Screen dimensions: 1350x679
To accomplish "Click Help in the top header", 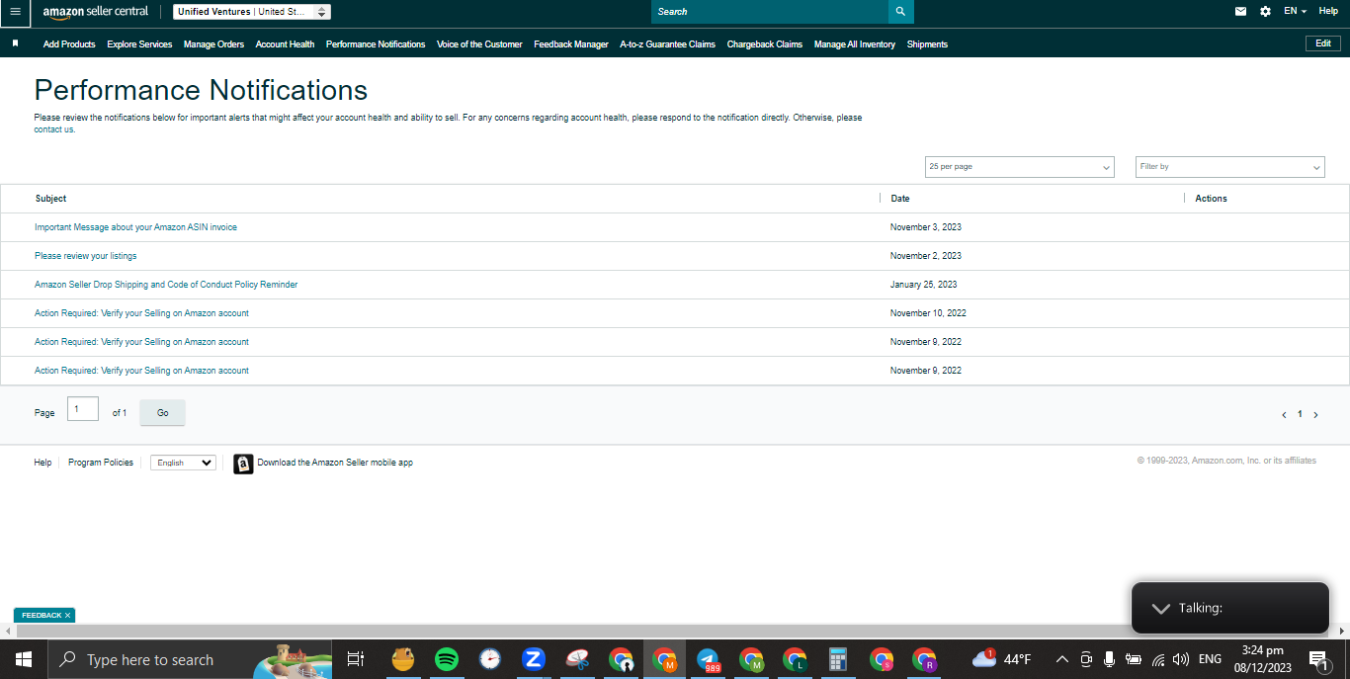I will click(1328, 11).
